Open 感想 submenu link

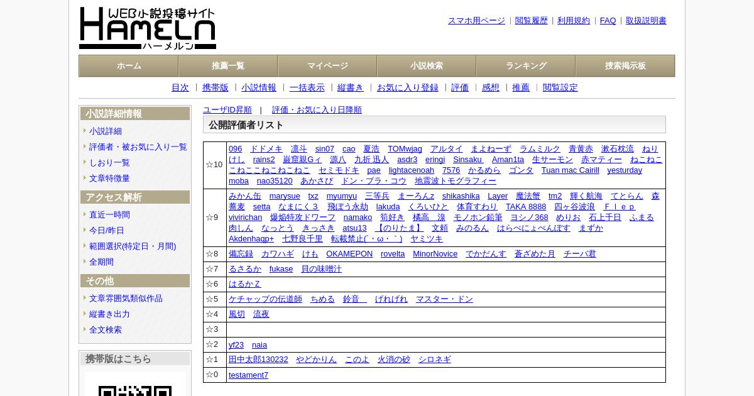click(491, 88)
